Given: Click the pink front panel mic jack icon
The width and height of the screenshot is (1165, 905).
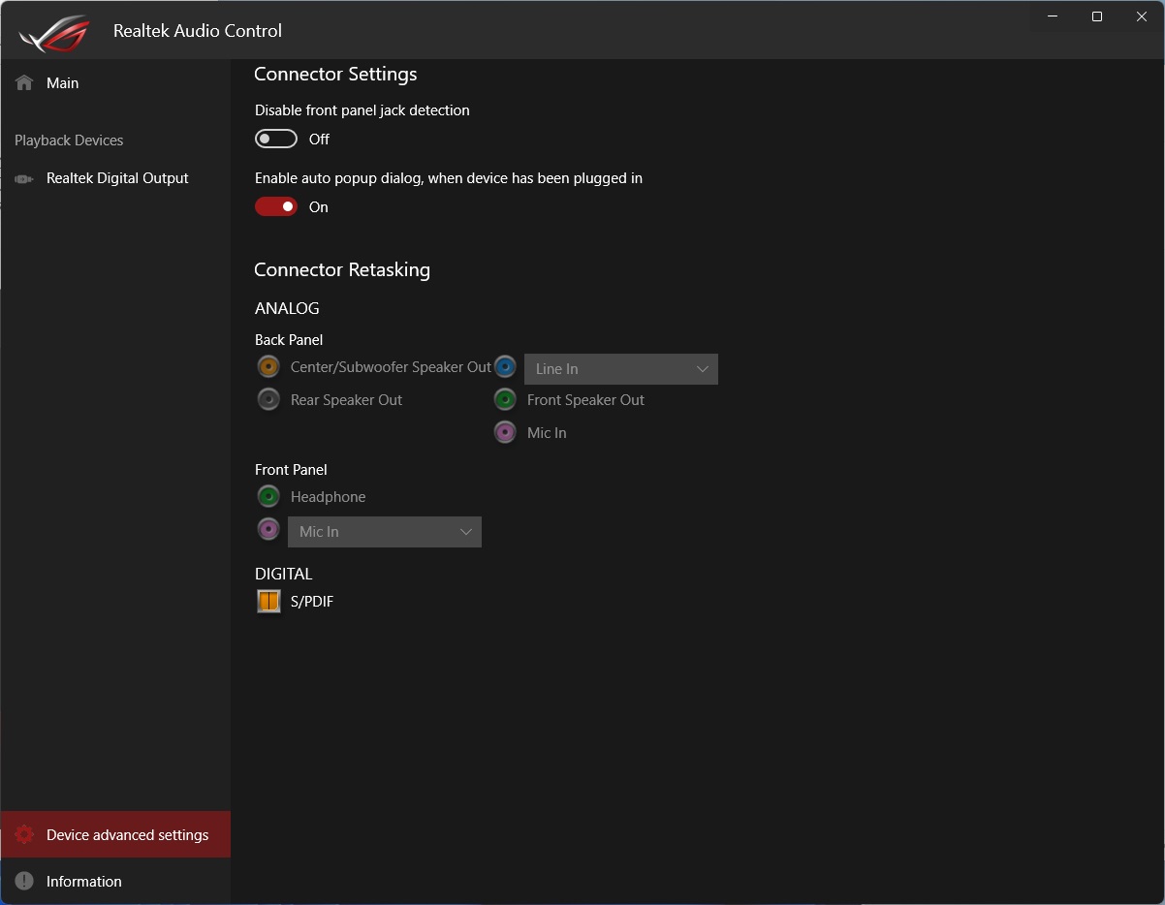Looking at the screenshot, I should tap(268, 529).
